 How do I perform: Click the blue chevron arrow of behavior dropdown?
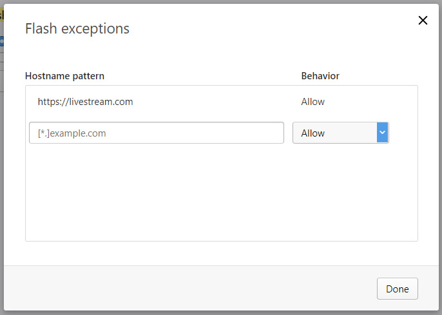tap(383, 133)
